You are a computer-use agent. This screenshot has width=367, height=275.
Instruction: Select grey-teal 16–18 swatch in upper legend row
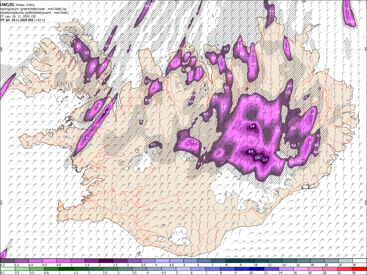point(303,261)
